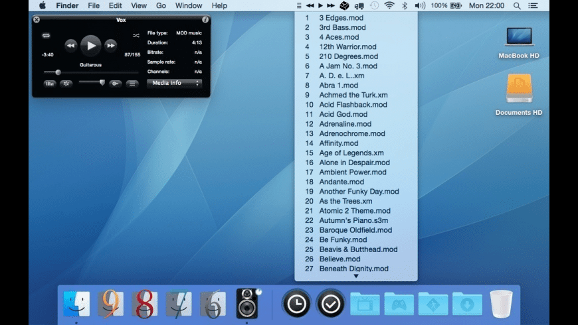Open the Window menu in menu bar
This screenshot has height=325, width=578.
point(189,5)
